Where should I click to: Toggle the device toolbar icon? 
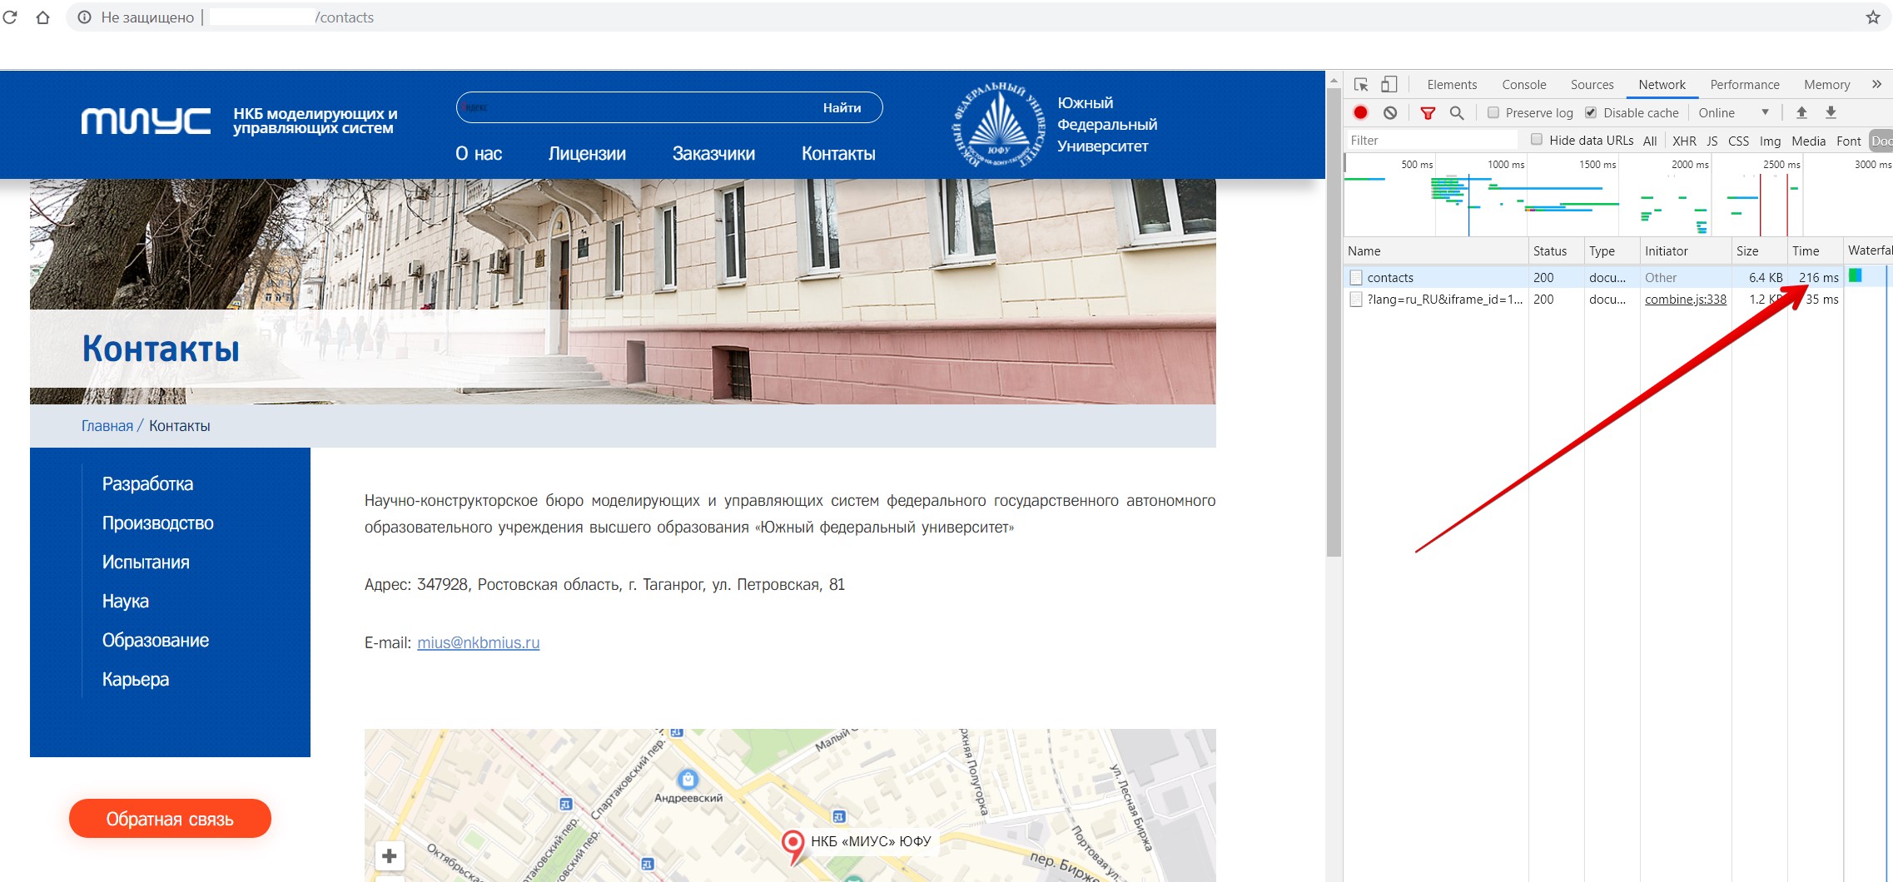tap(1389, 85)
